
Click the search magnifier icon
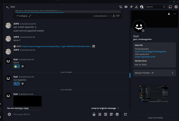pyautogui.click(x=164, y=7)
